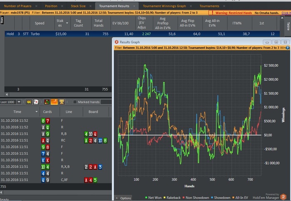
Task: Sort by EV bb/100 column header
Action: (120, 23)
